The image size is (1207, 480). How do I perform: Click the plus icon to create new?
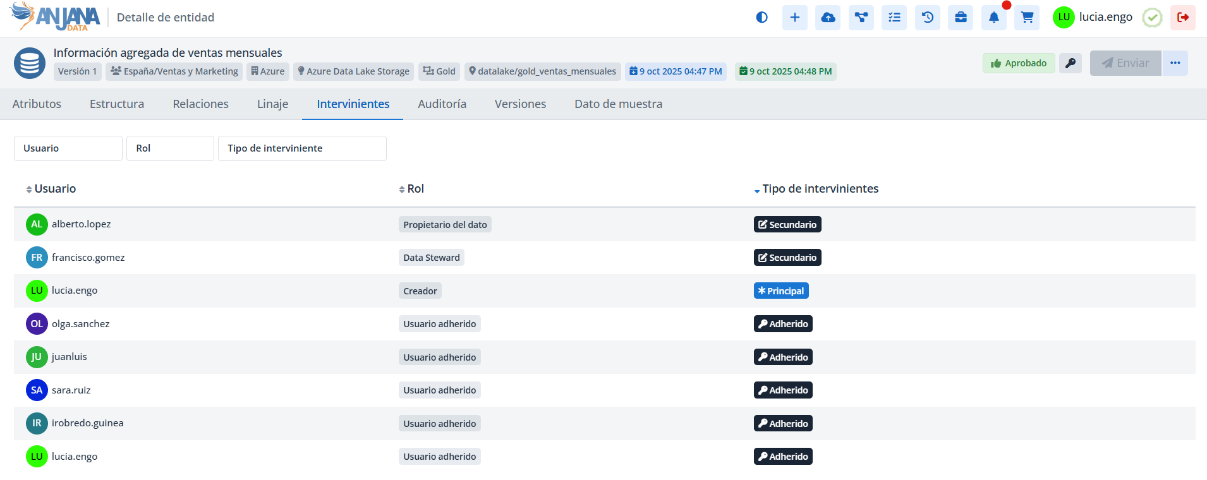794,18
